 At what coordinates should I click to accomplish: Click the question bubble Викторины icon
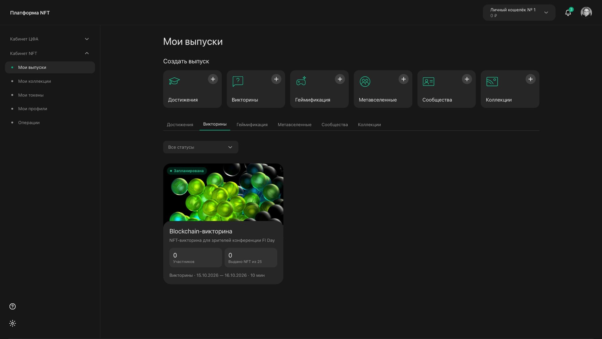(238, 81)
